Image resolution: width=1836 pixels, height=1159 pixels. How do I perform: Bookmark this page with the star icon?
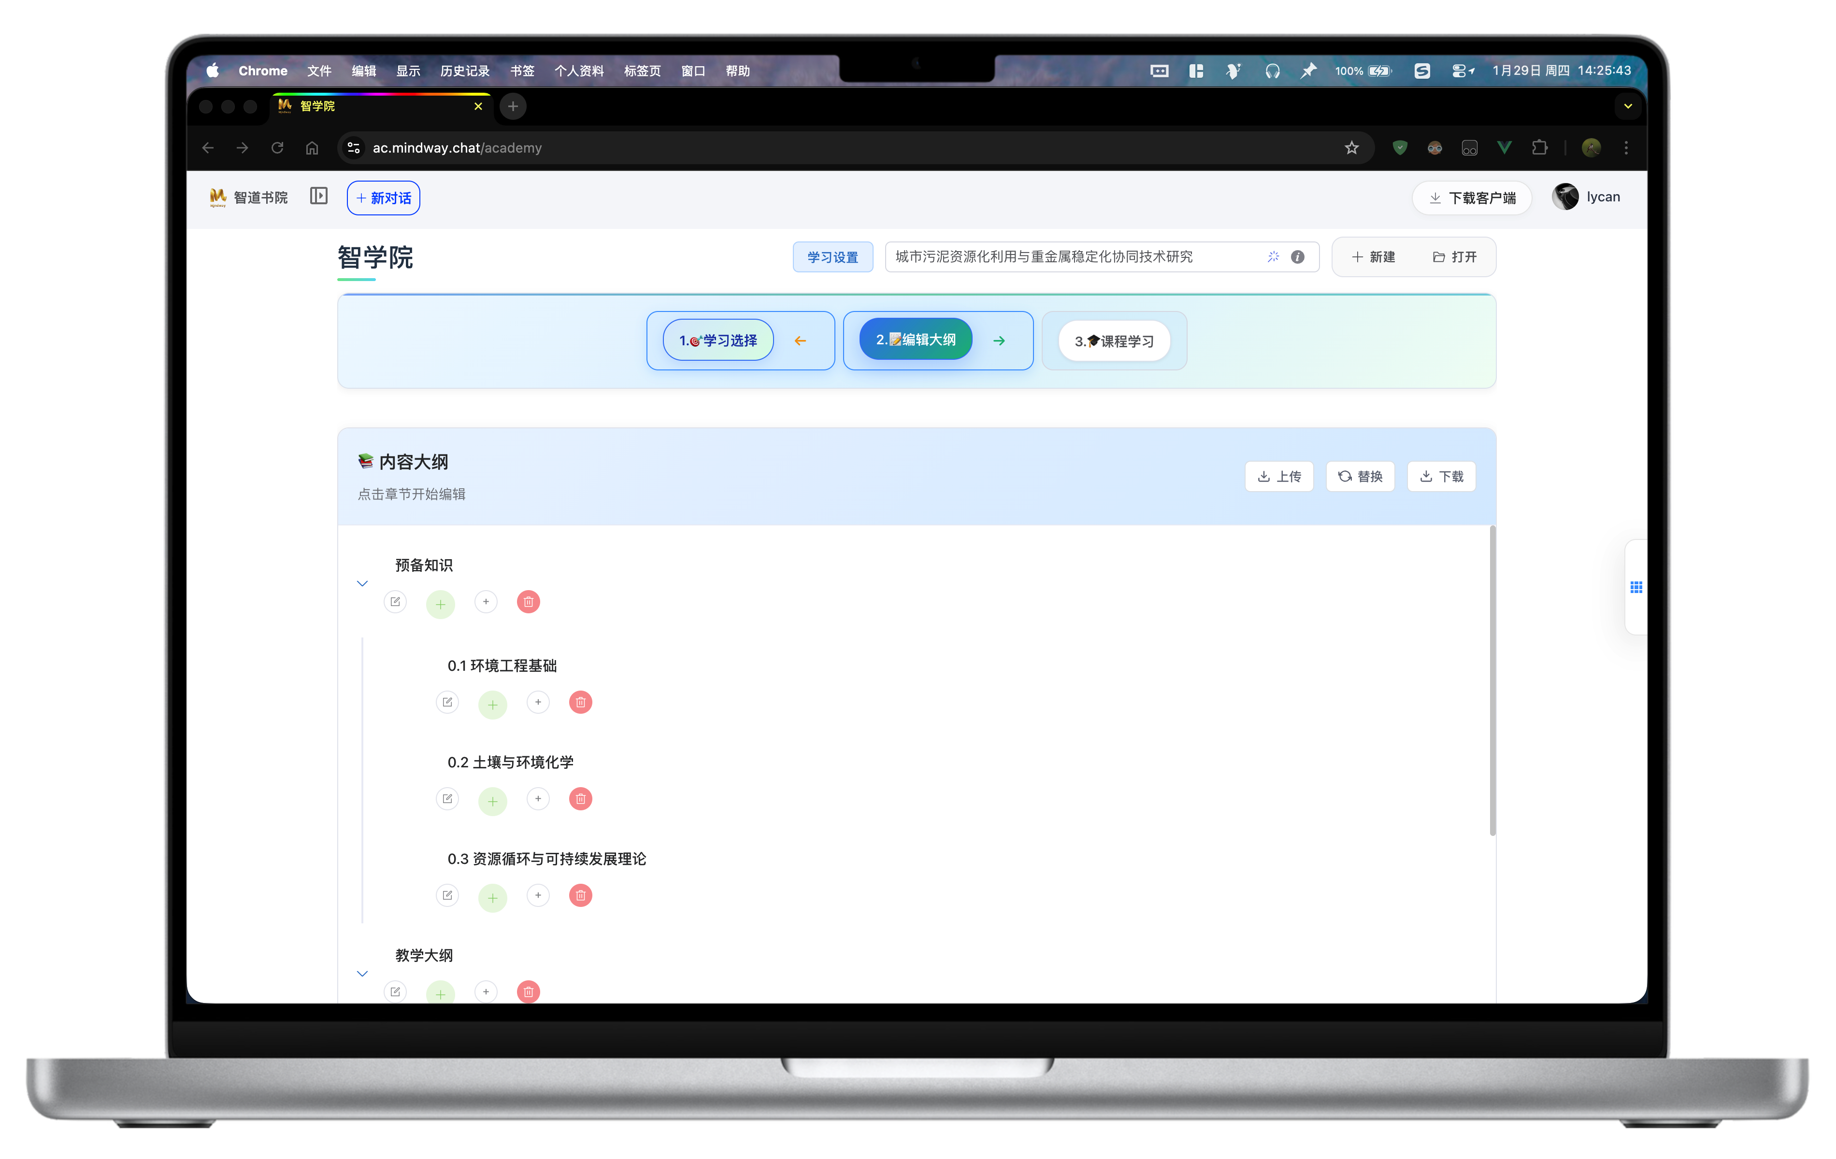(1352, 148)
